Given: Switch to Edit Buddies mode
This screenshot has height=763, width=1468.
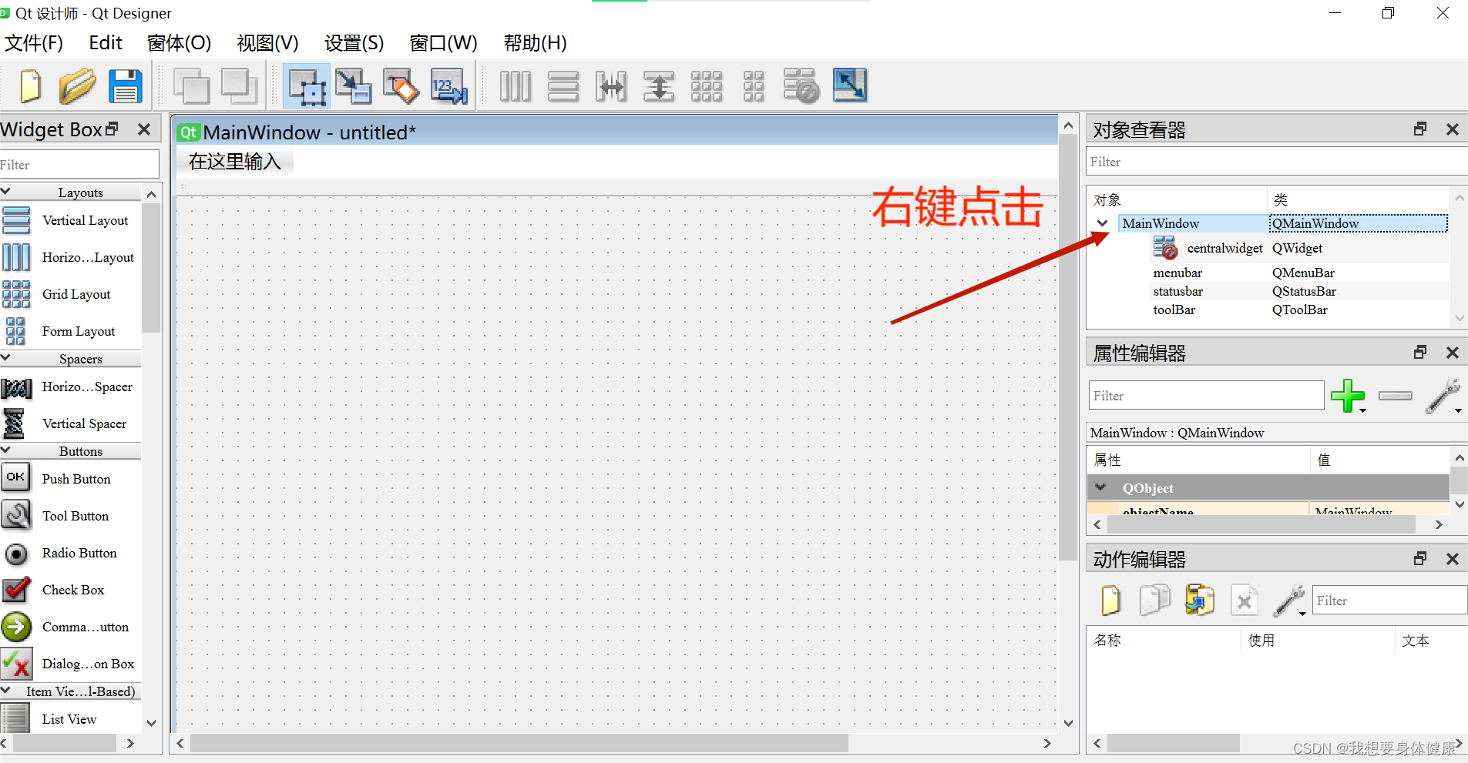Looking at the screenshot, I should pyautogui.click(x=401, y=85).
